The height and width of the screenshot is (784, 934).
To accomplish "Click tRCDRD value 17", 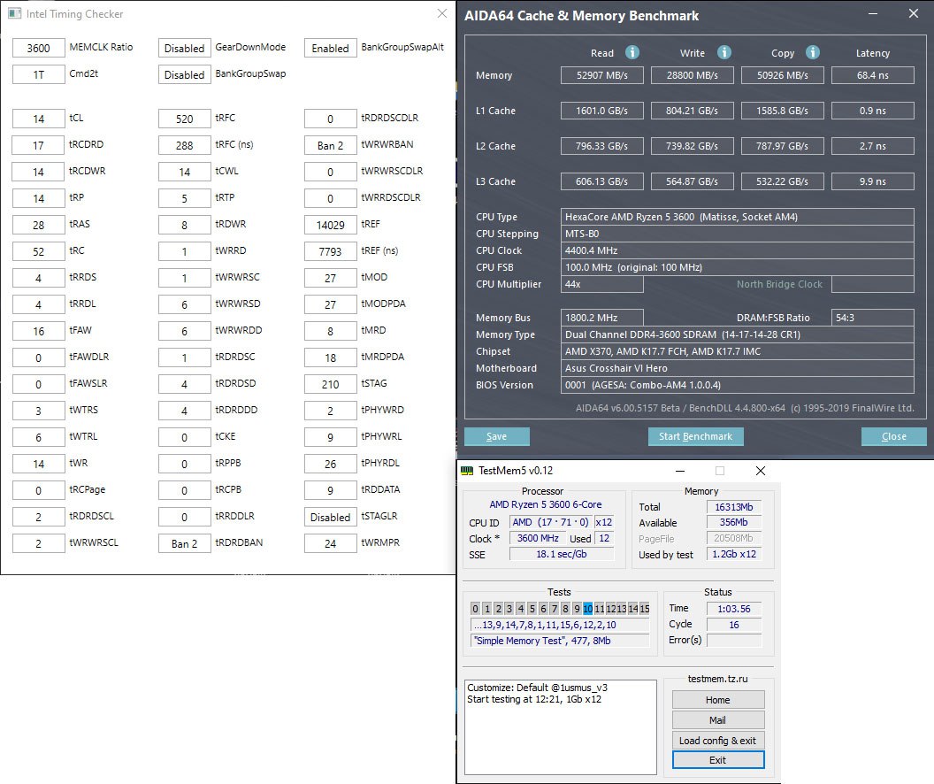I will 39,145.
